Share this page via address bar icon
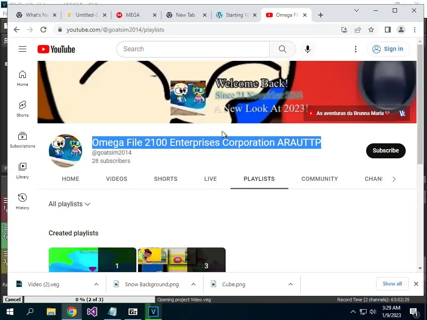 tap(357, 30)
